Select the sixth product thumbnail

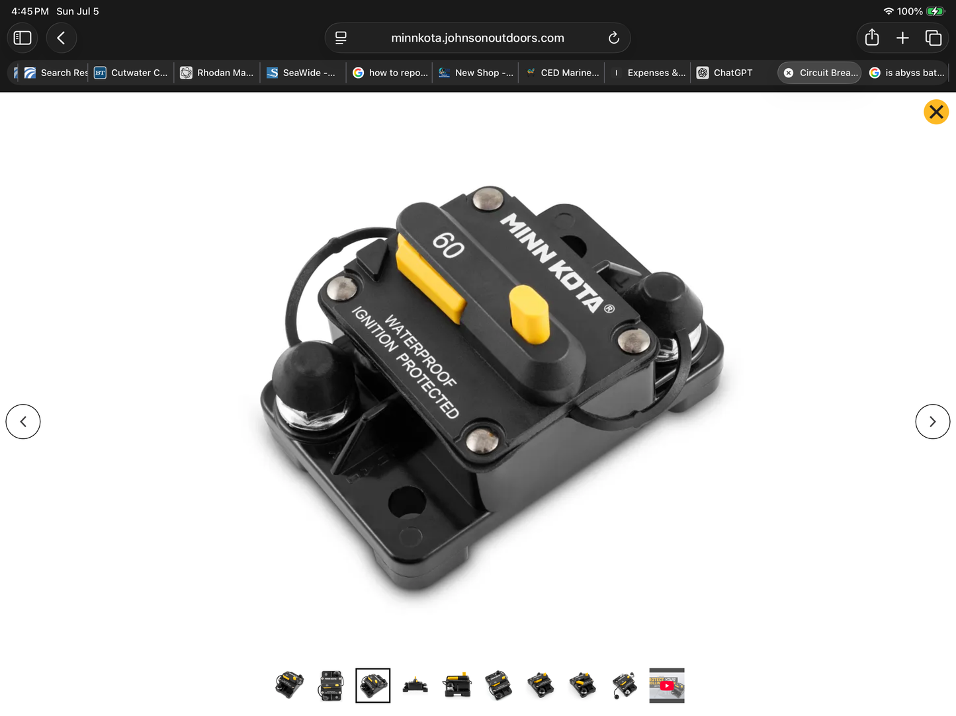coord(499,686)
